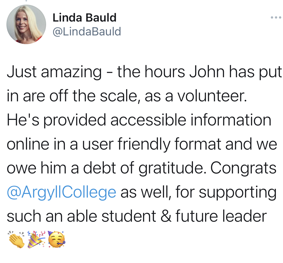Click the phrase 'accessible information'
This screenshot has height=263, width=283.
191,120
